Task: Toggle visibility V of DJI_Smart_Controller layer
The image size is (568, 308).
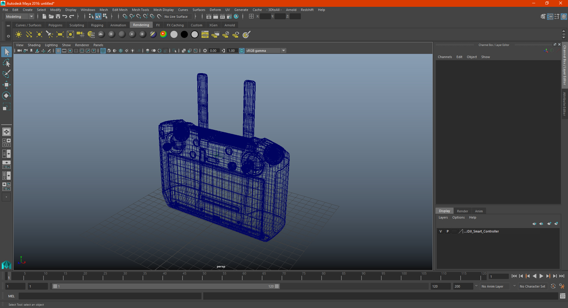Action: coord(440,231)
